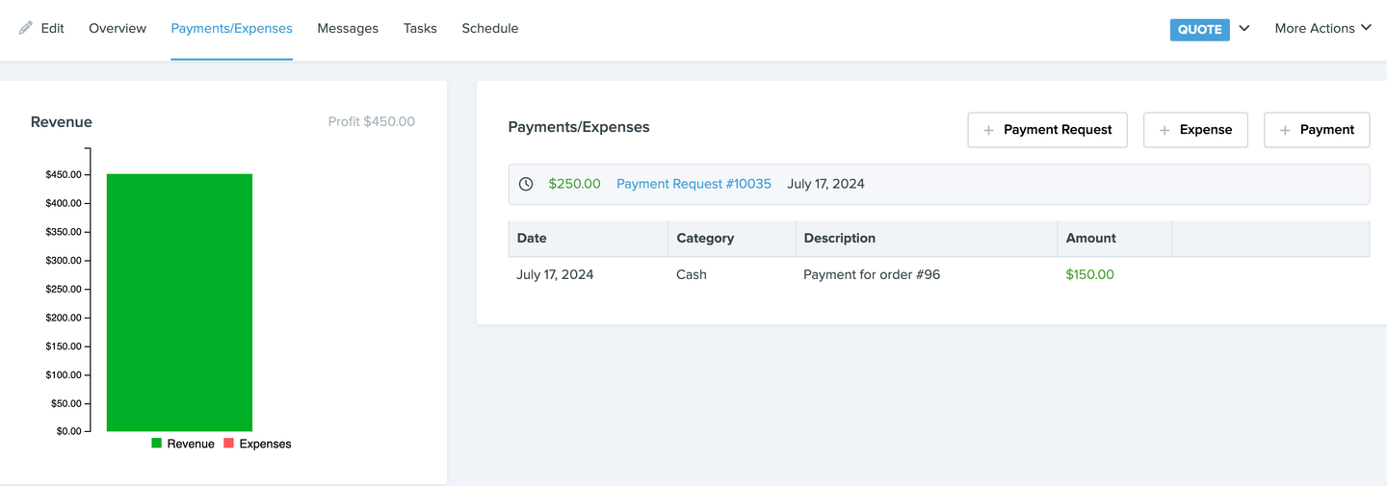Viewport: 1387px width, 486px height.
Task: Click the QUOTE status badge
Action: click(1200, 29)
